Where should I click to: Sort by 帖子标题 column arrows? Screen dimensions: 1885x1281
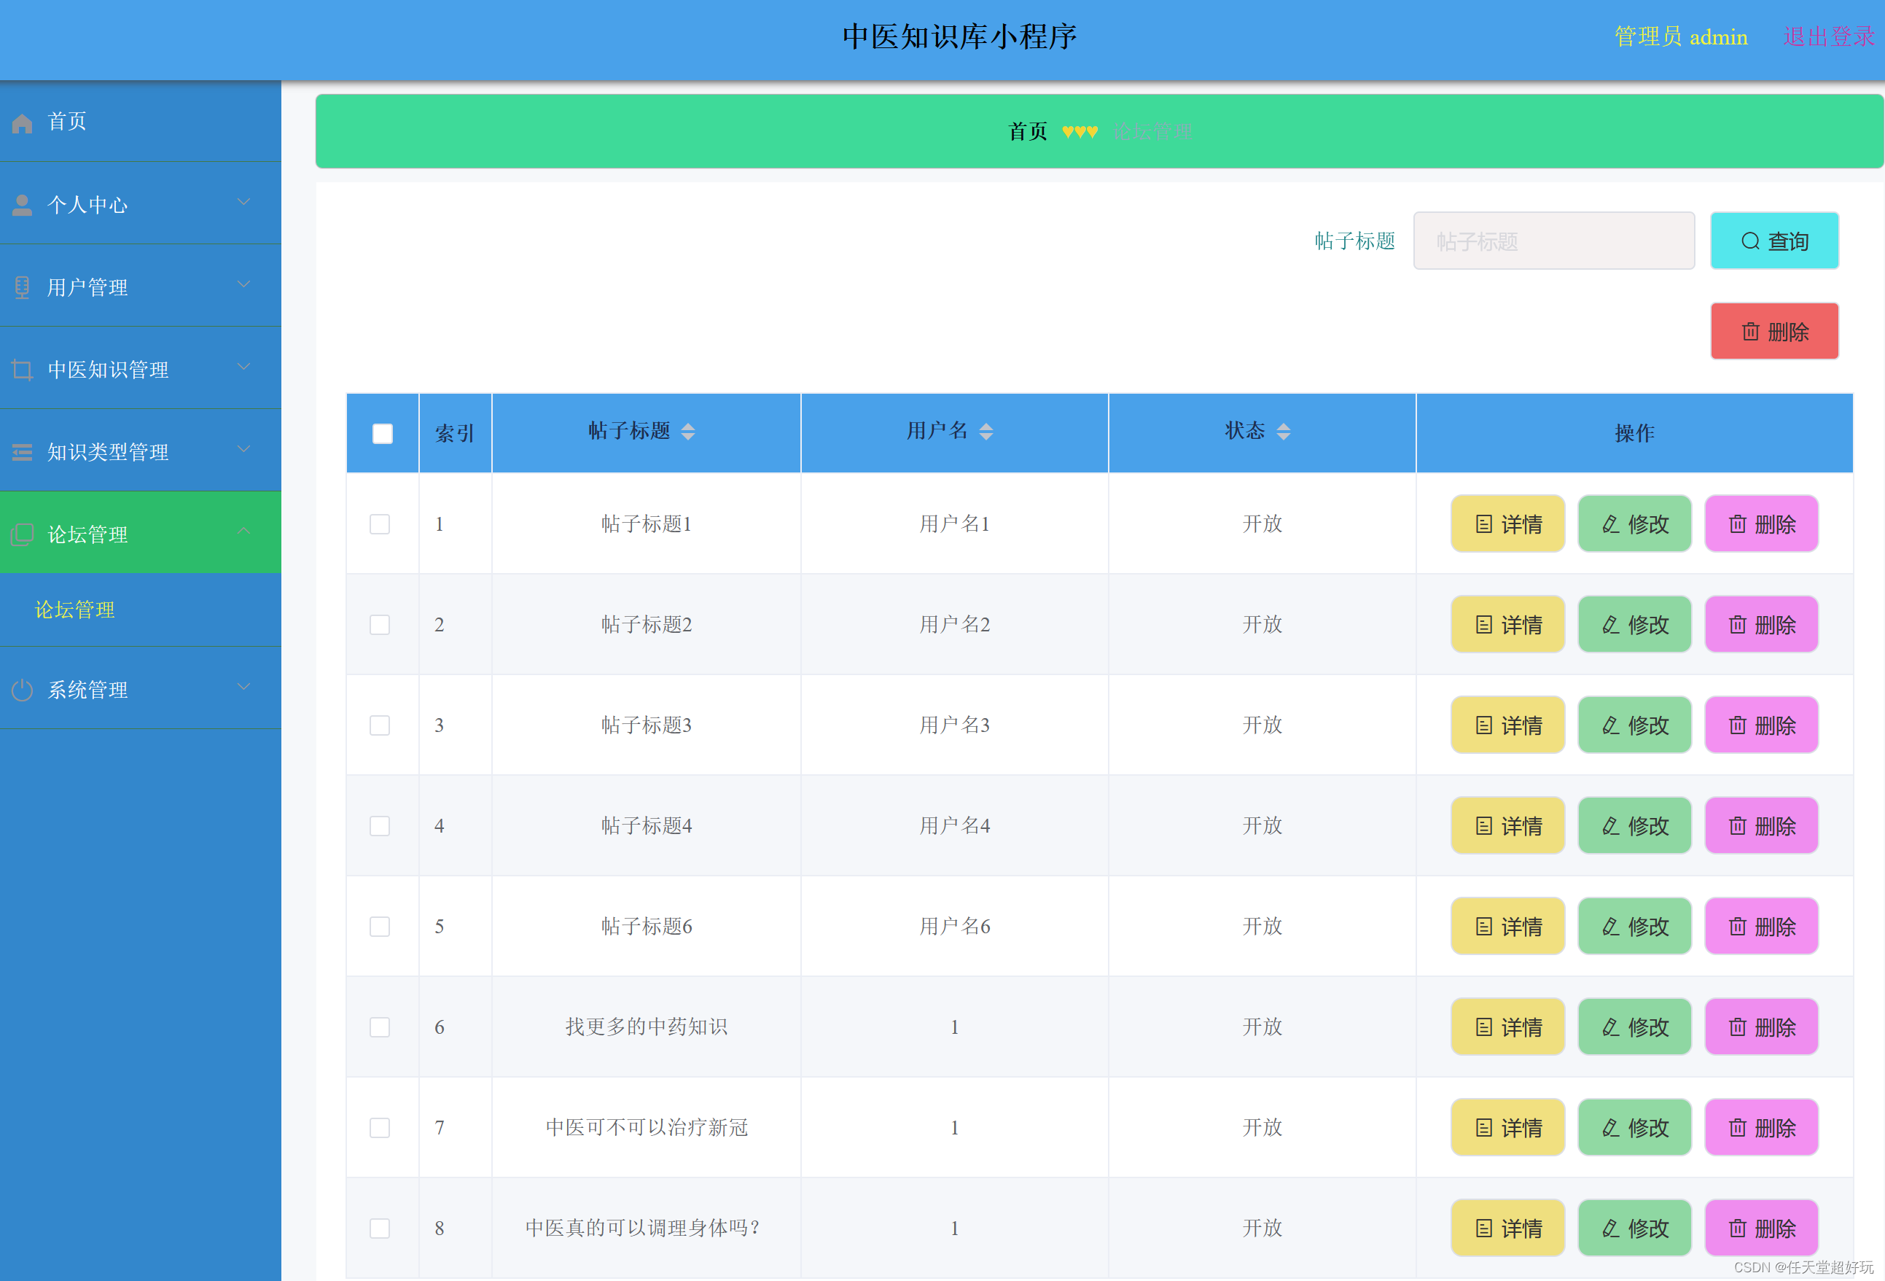[x=688, y=432]
